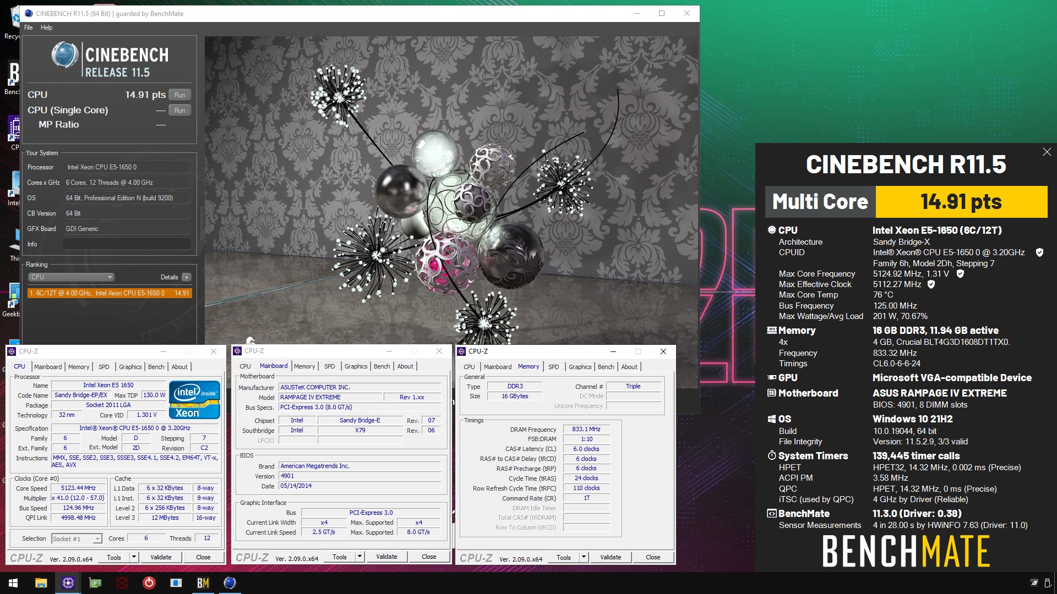Screen dimensions: 1057x594
Task: Switch to Cinebench blue sphere taskbar icon
Action: 230,583
